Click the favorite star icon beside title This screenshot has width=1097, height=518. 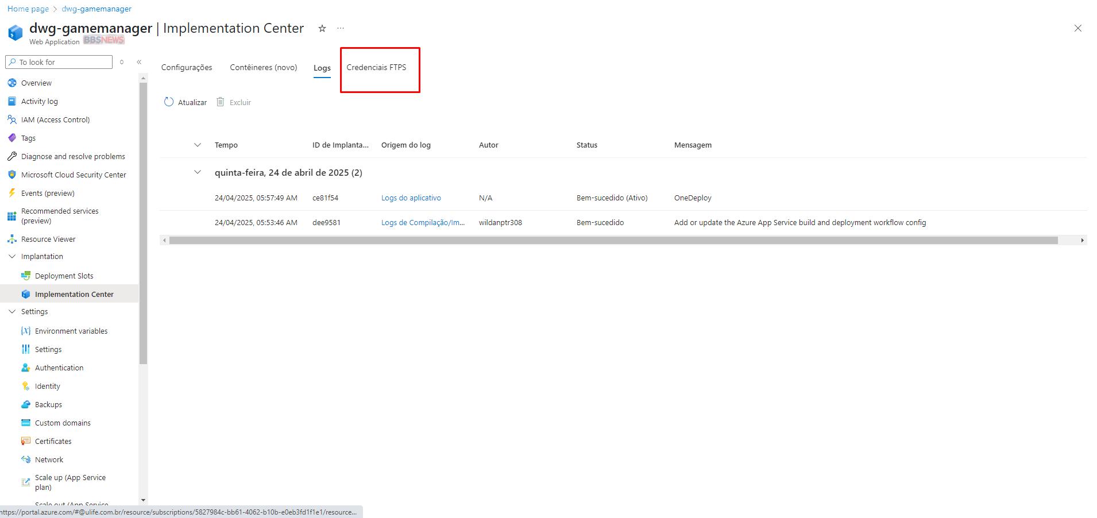point(322,29)
